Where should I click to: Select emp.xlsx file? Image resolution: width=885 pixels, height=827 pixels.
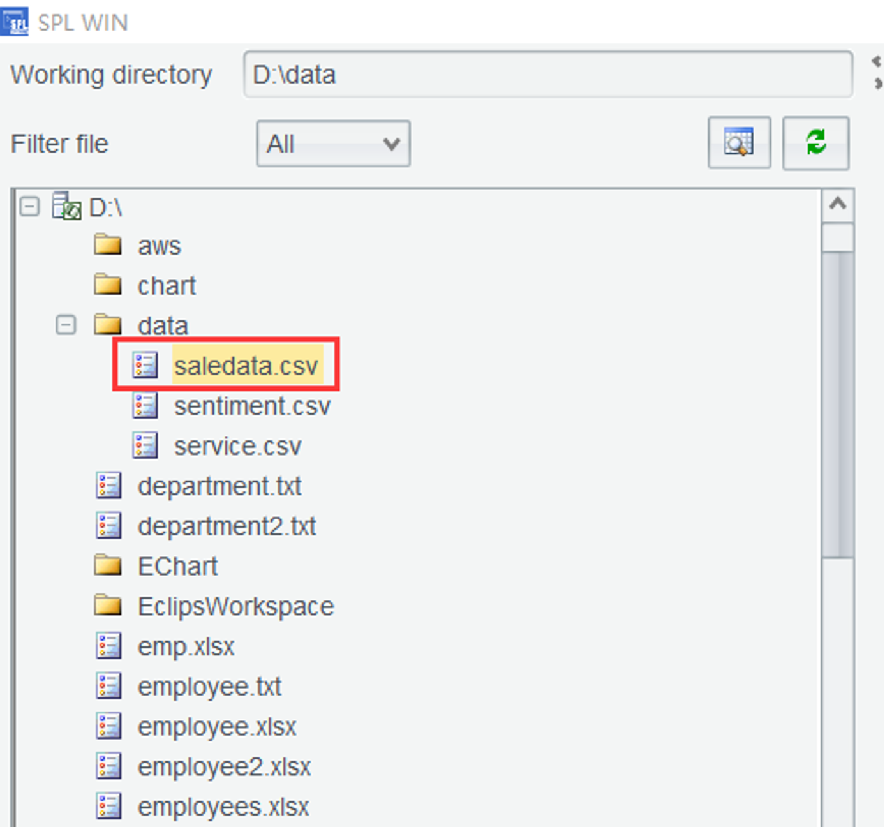(186, 646)
